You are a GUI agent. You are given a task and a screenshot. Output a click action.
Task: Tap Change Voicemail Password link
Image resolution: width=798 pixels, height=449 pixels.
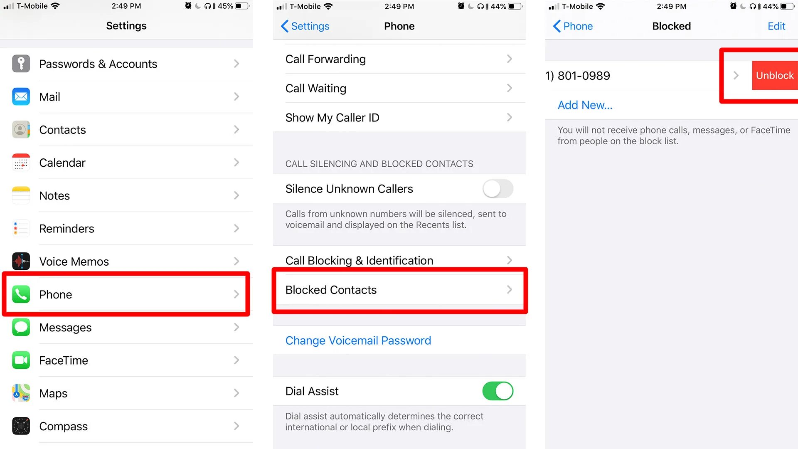358,340
